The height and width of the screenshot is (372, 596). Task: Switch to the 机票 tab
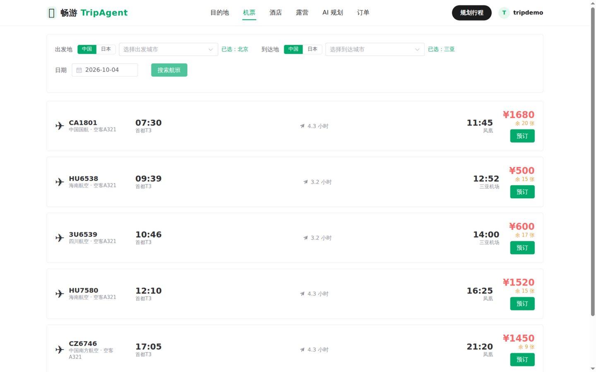pyautogui.click(x=249, y=13)
